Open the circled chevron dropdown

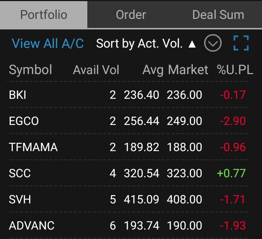[213, 43]
